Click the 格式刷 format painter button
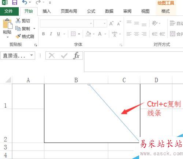Screen dimensions: 183x159 (x=25, y=36)
